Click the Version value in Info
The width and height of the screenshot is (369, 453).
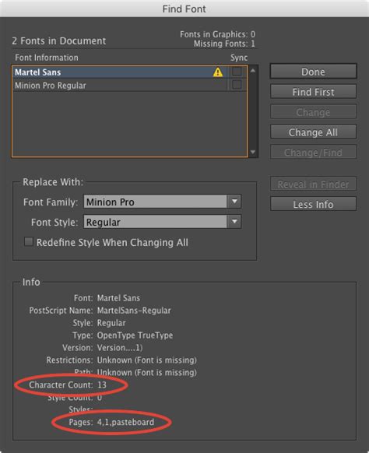point(120,348)
